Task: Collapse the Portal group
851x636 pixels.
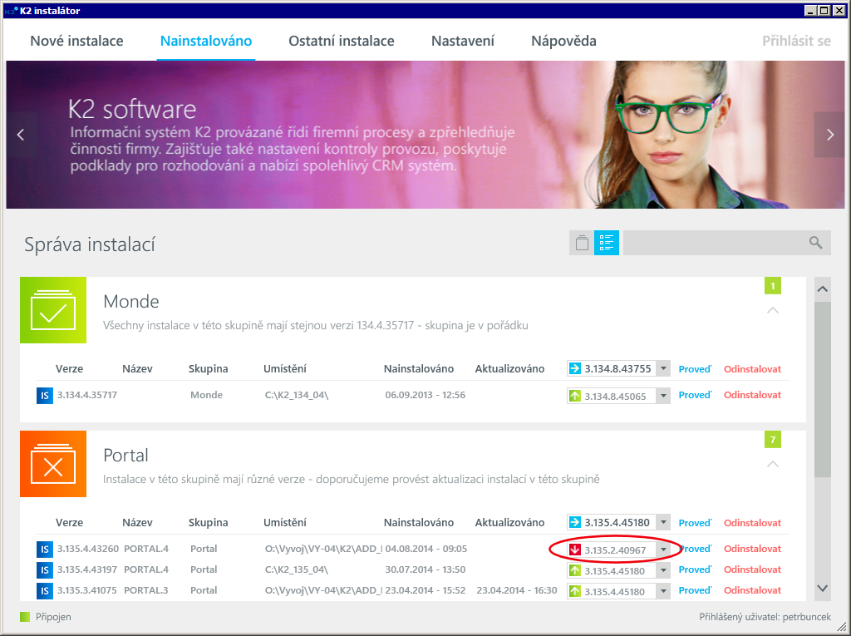Action: [x=773, y=464]
